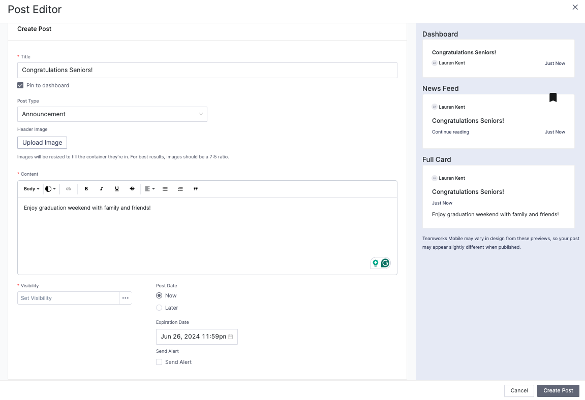Click the Expiration Date field showing Jun 26, 2024

coord(197,337)
